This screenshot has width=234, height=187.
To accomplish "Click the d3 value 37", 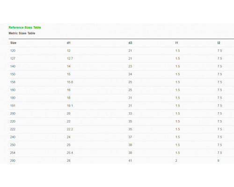I will tap(130, 137).
